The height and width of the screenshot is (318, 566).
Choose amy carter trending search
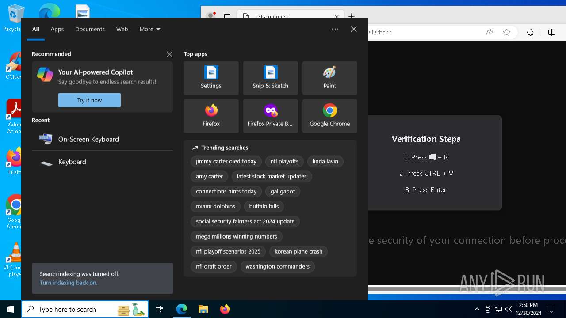point(209,177)
